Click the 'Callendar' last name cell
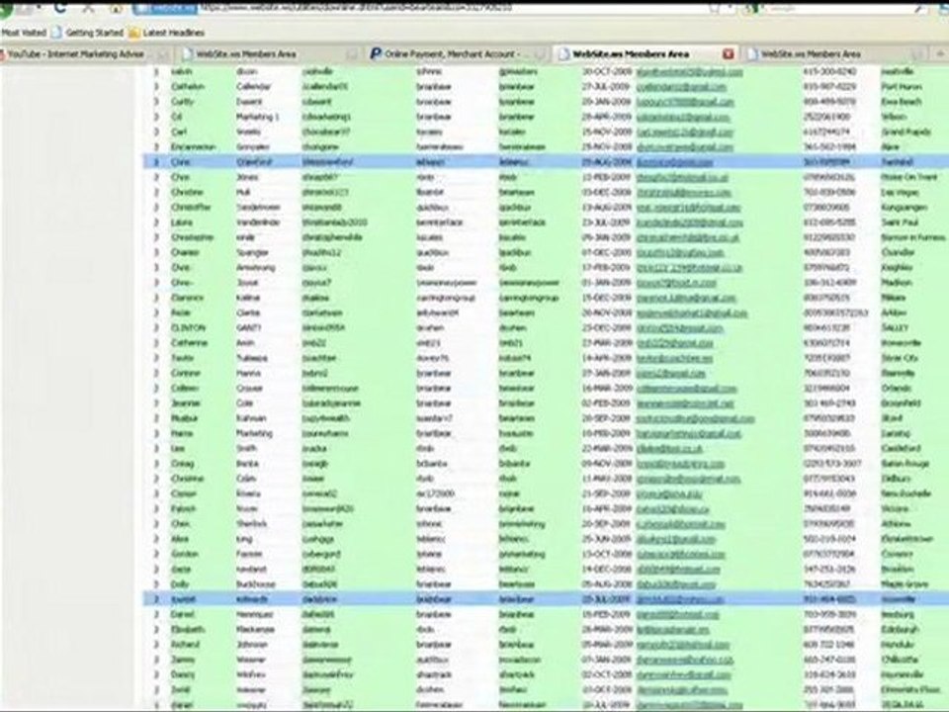 [254, 87]
